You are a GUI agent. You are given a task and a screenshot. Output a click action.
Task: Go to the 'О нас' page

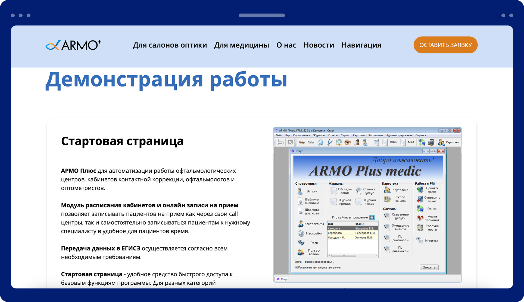(286, 45)
